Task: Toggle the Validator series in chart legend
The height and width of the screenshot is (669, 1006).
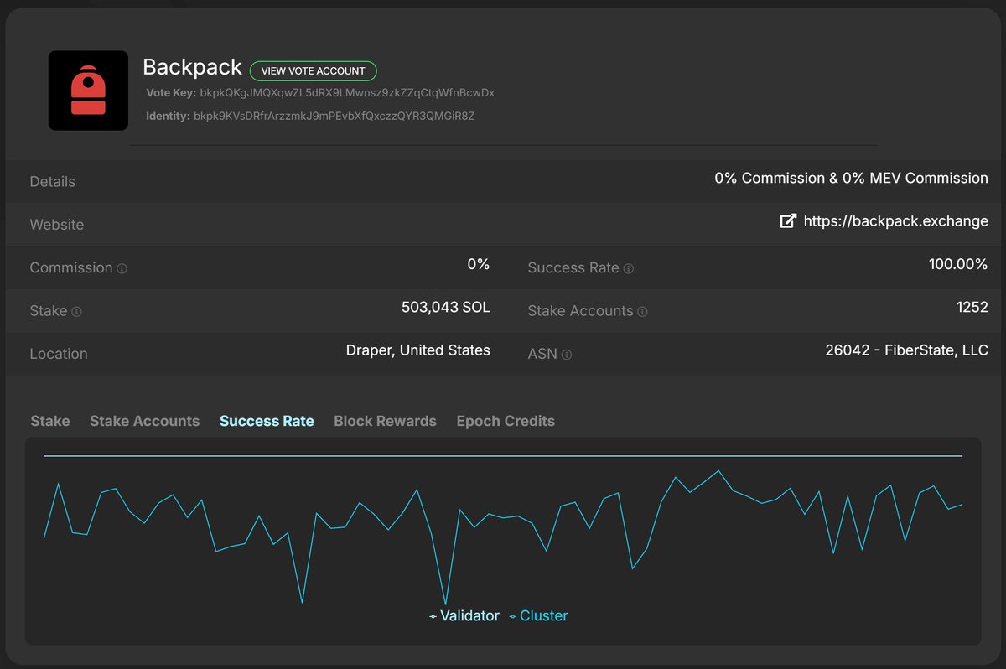Action: (464, 615)
